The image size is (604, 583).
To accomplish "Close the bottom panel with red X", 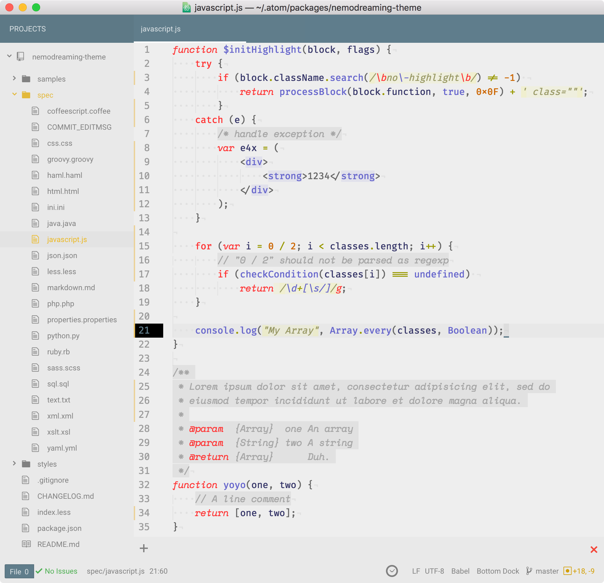I will click(594, 549).
